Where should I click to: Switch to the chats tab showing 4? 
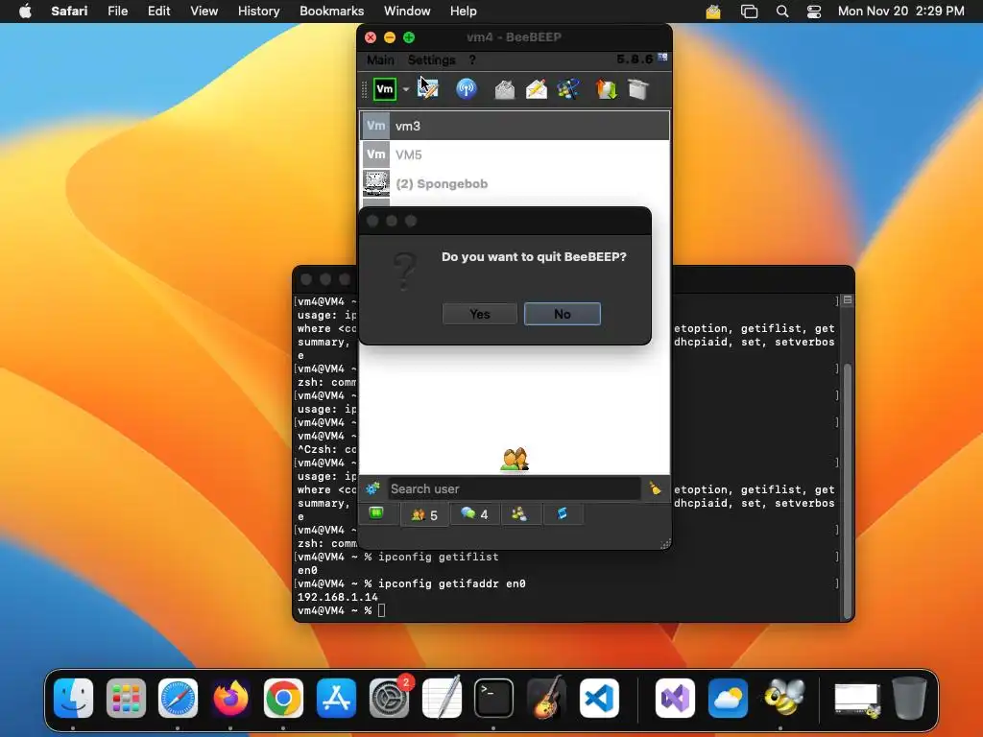click(474, 514)
